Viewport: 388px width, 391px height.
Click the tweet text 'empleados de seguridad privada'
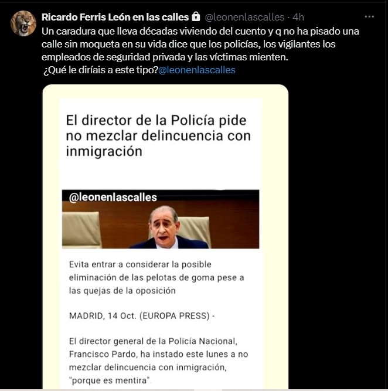pos(114,57)
